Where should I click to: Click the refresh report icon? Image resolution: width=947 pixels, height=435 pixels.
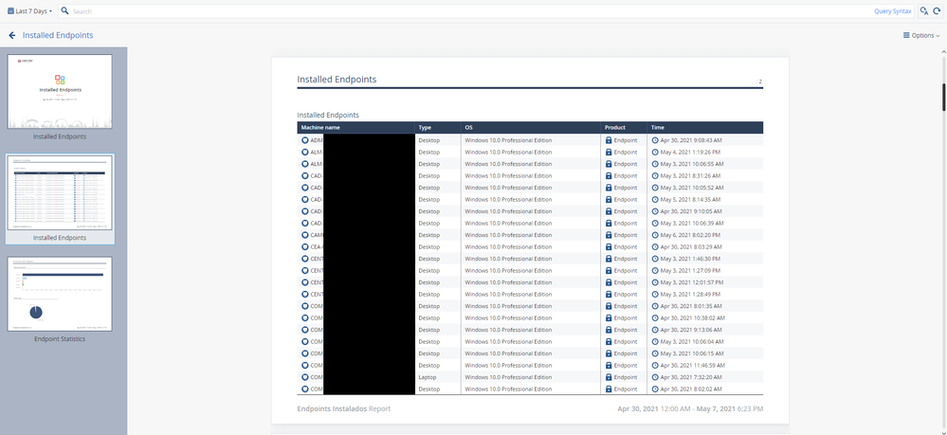coord(937,10)
